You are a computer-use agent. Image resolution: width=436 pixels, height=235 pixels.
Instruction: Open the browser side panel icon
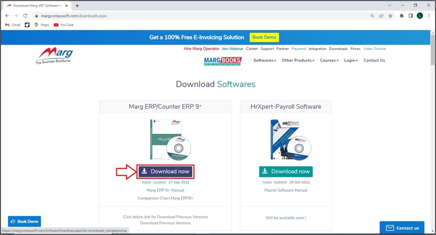click(x=411, y=15)
